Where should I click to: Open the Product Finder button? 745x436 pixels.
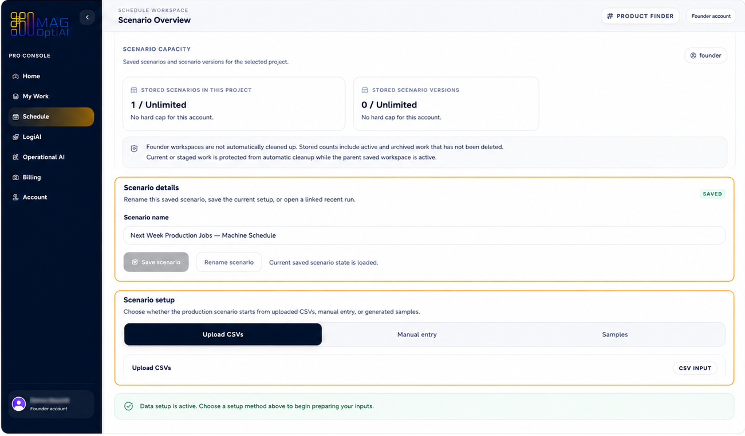640,16
